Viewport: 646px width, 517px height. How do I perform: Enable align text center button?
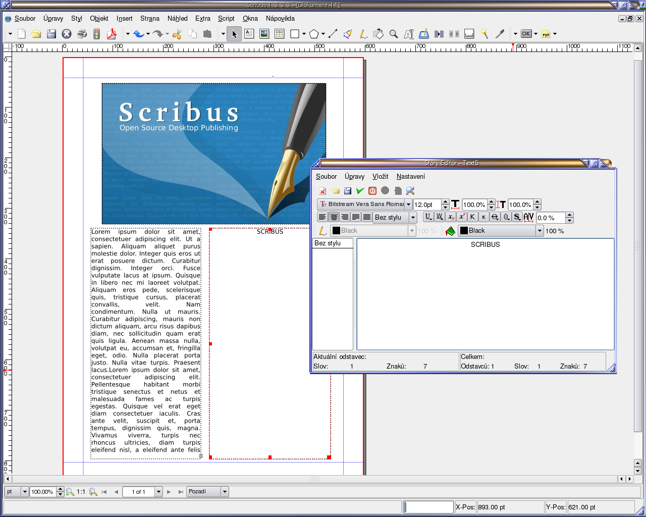click(x=334, y=217)
